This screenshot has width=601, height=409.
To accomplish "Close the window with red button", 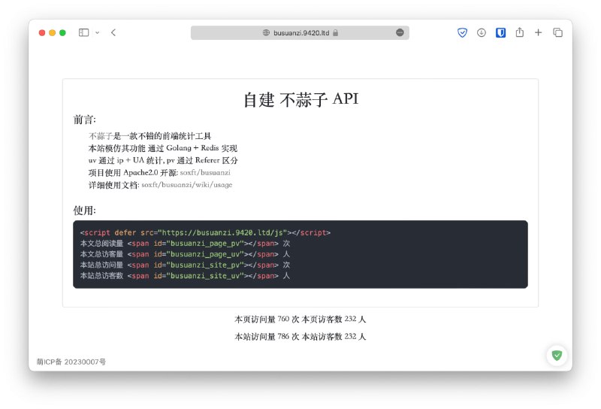I will [x=42, y=32].
